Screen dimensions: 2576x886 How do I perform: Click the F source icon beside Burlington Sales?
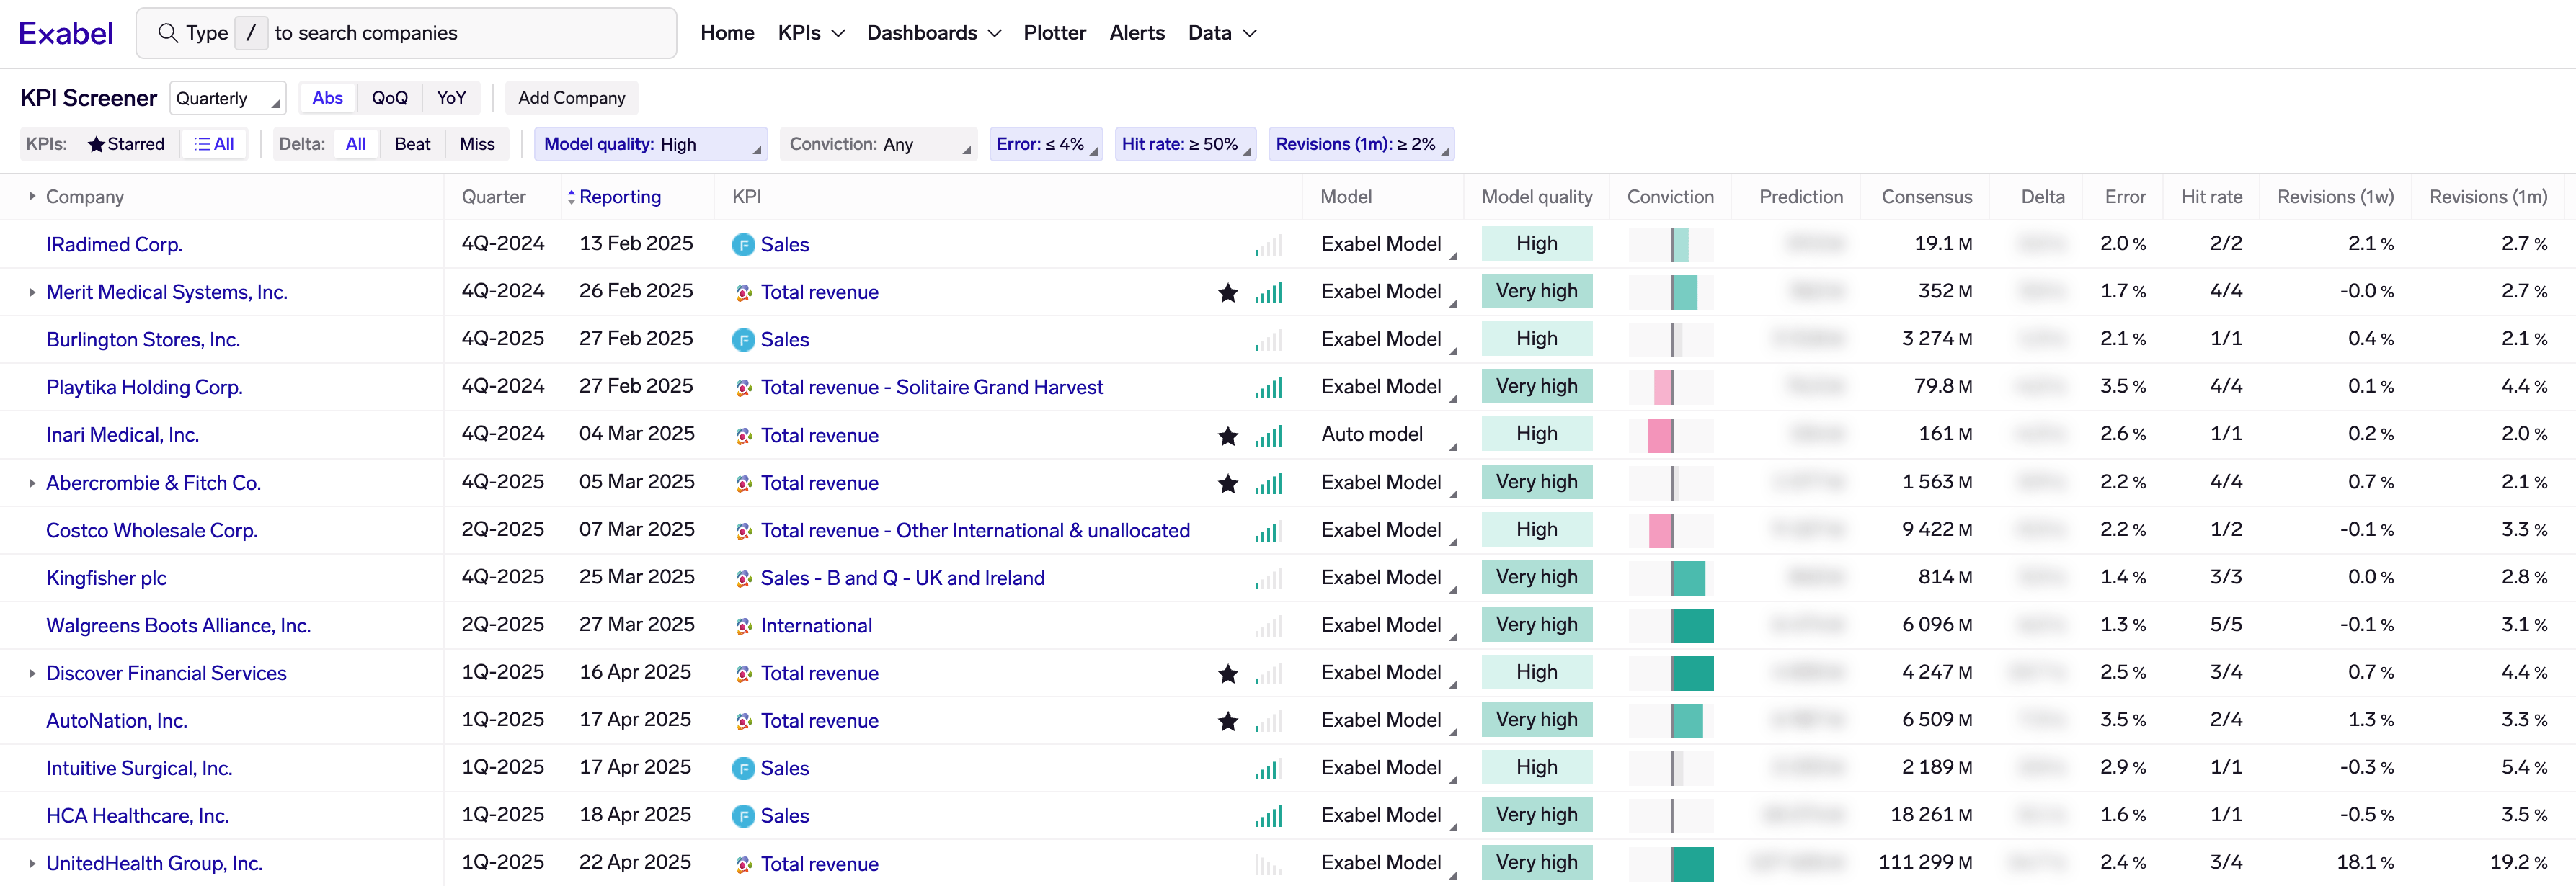[743, 341]
